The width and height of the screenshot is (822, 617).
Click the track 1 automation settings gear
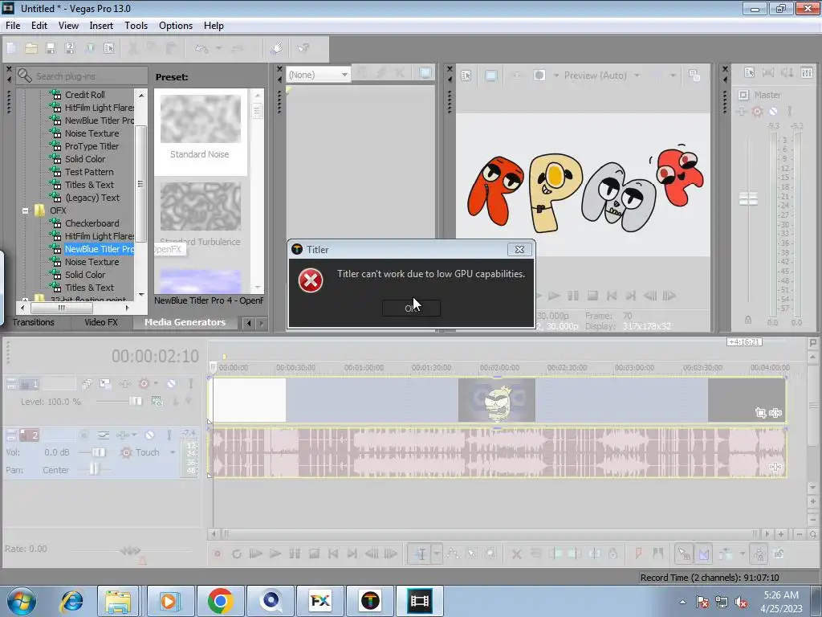click(x=144, y=384)
